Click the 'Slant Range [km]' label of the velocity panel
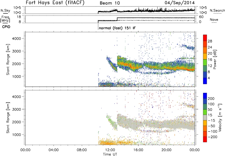The height and width of the screenshot is (156, 225). pyautogui.click(x=8, y=118)
